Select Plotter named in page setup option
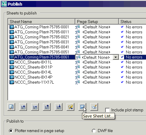This screenshot has width=146, height=135. tap(11, 131)
